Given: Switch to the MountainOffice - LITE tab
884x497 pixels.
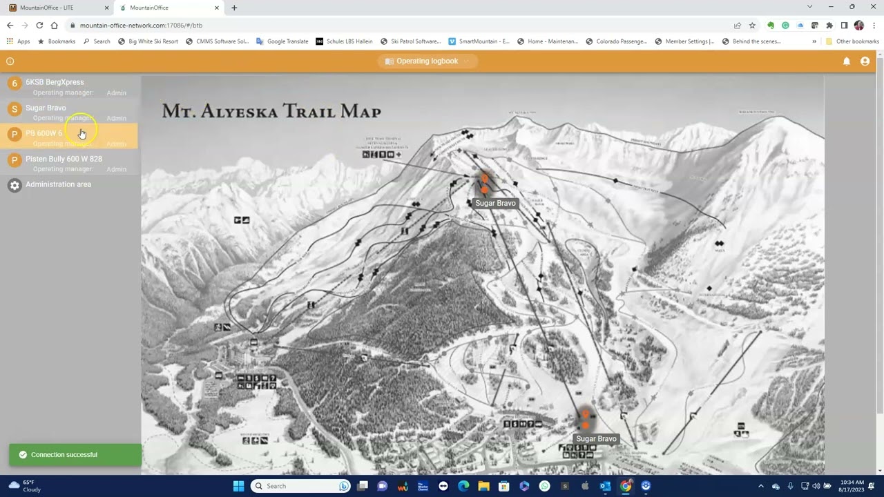Looking at the screenshot, I should click(x=58, y=8).
